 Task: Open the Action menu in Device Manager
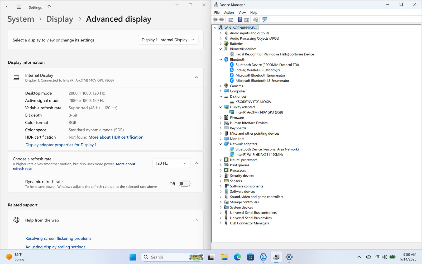[229, 12]
